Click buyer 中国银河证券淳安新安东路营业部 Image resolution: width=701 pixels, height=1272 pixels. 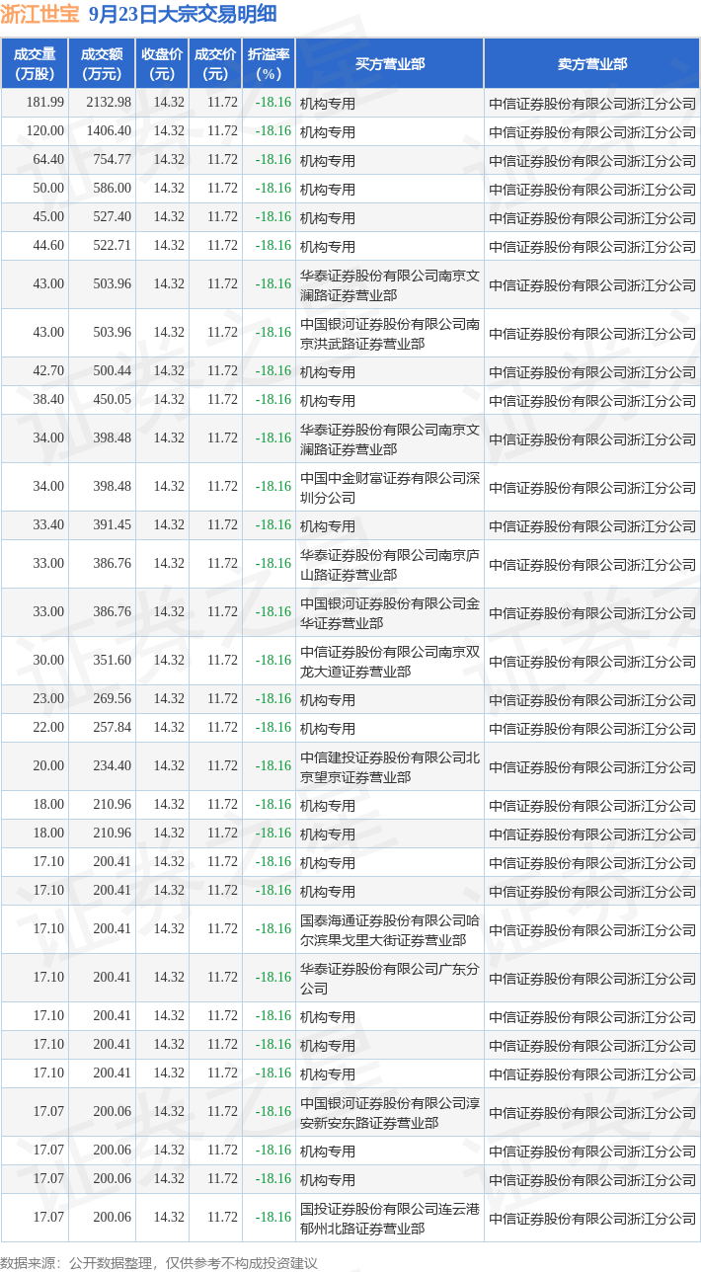390,1112
